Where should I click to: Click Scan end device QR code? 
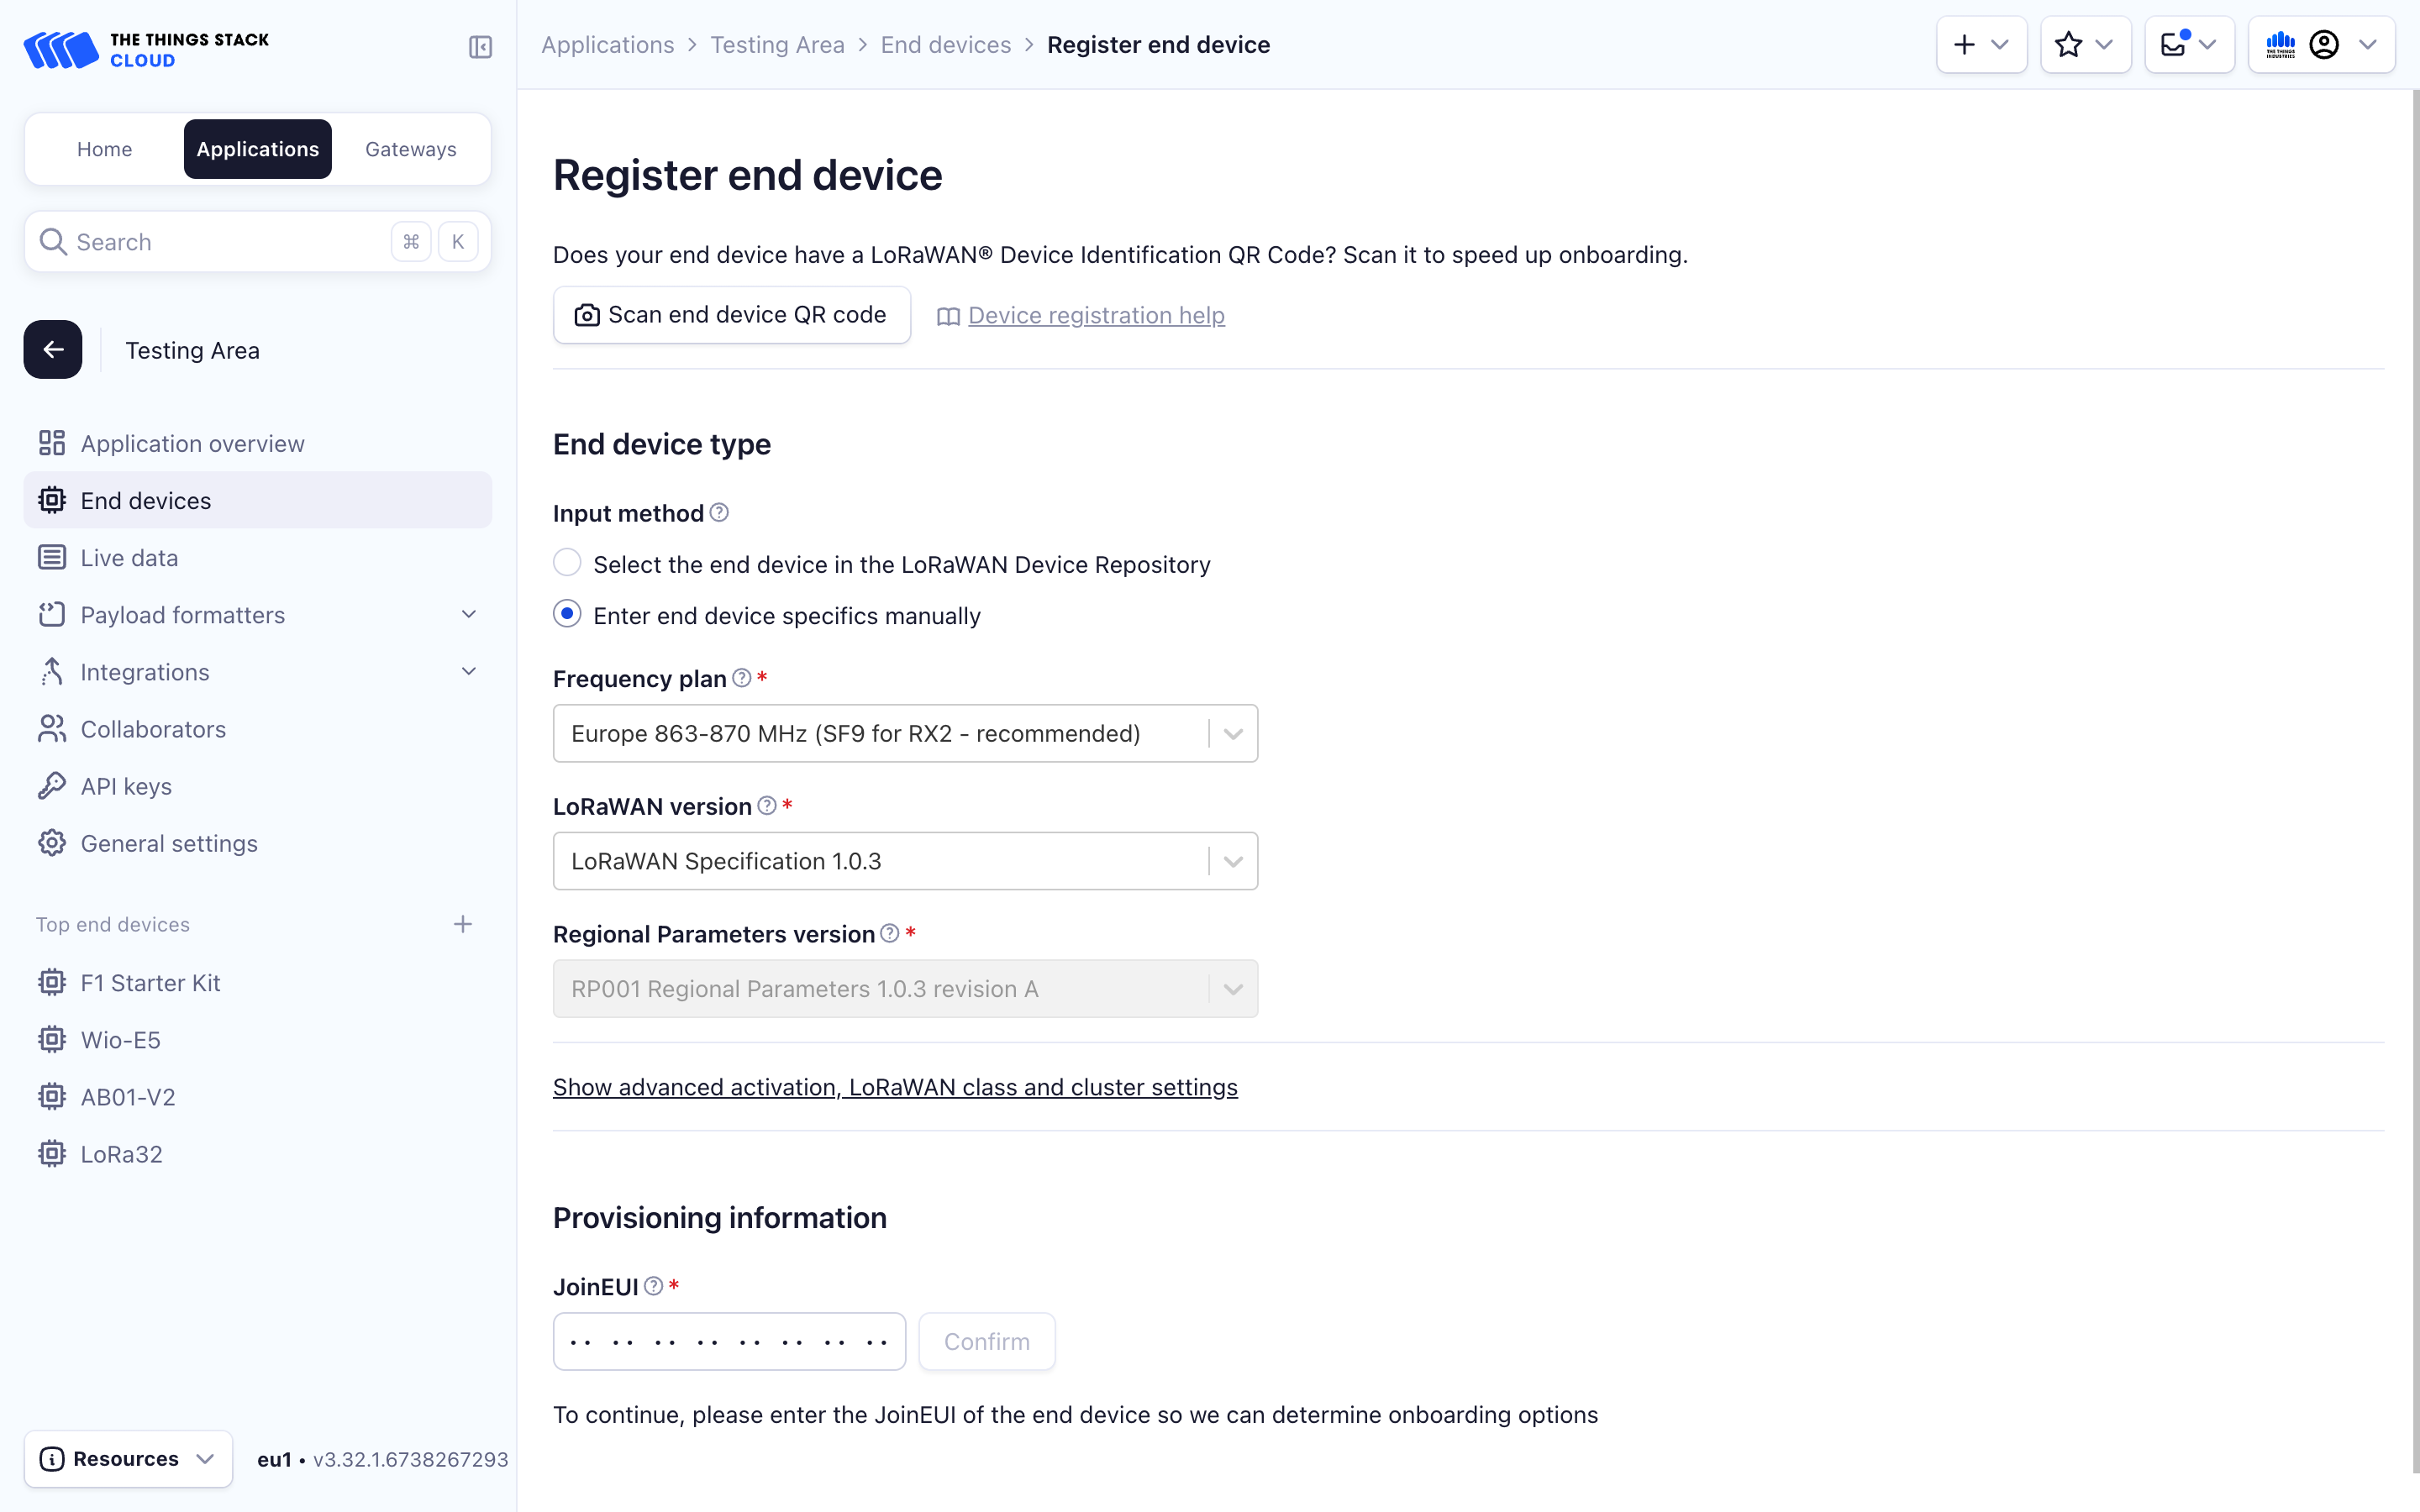[731, 314]
